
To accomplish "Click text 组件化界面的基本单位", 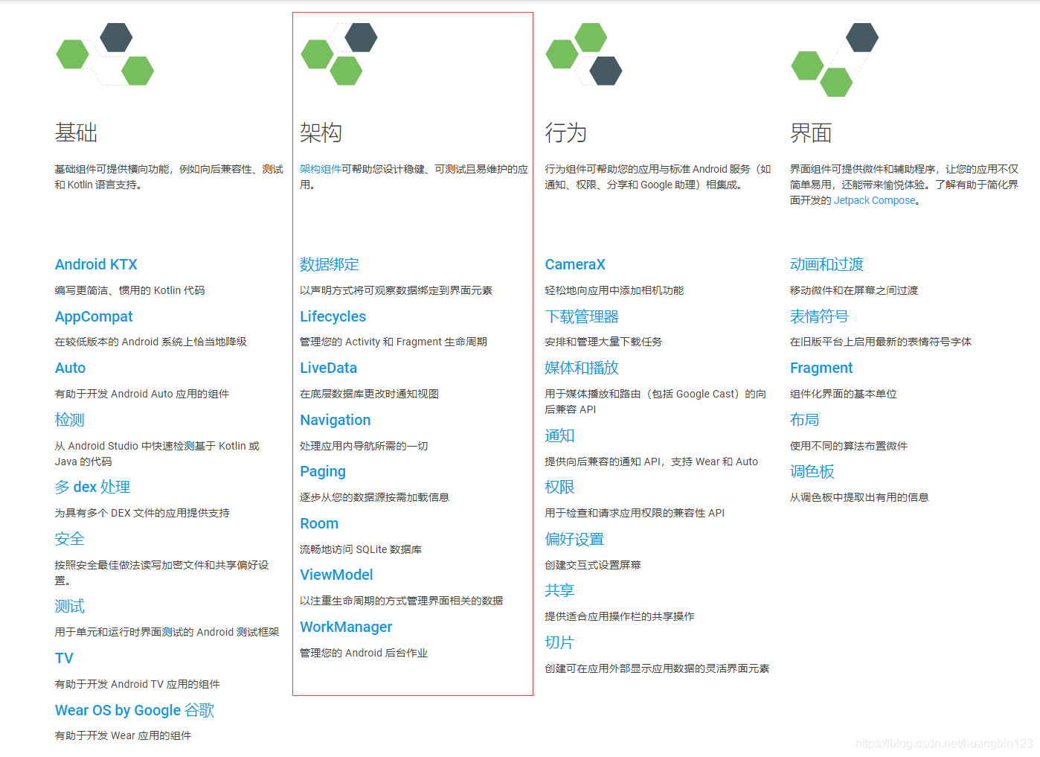I will click(844, 394).
